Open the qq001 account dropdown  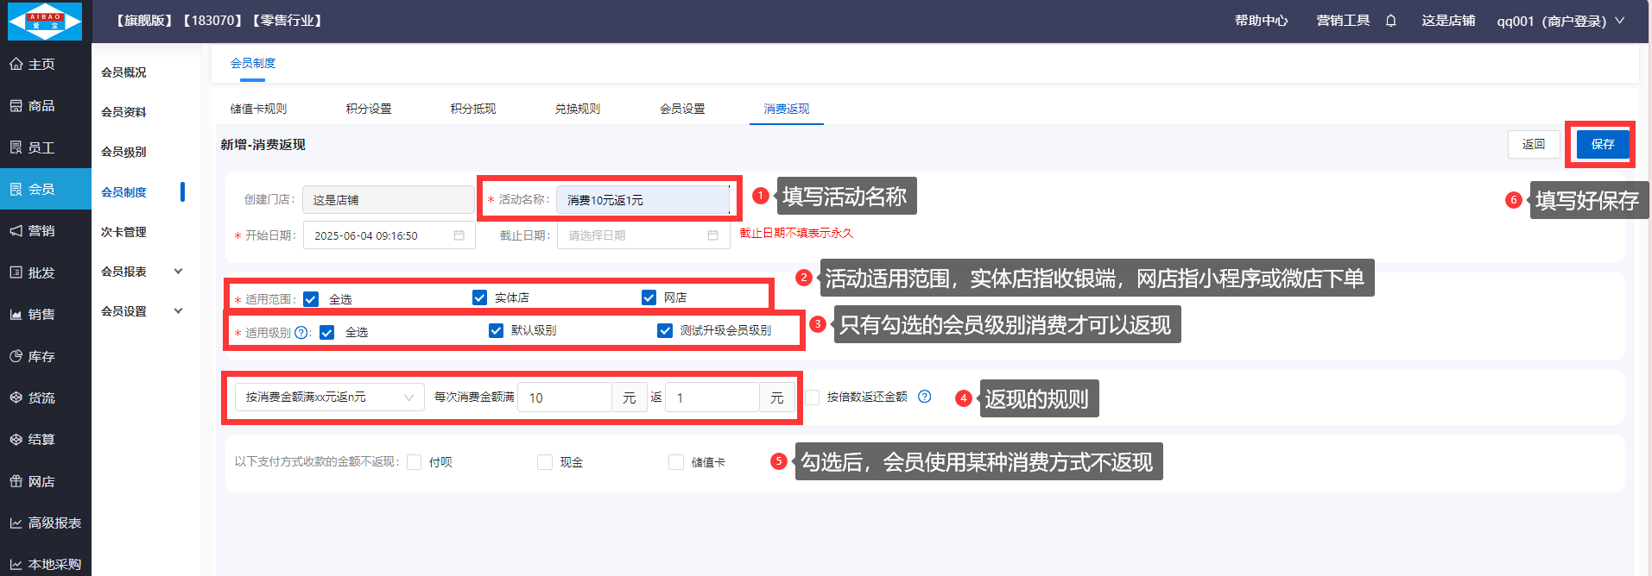[x=1560, y=21]
